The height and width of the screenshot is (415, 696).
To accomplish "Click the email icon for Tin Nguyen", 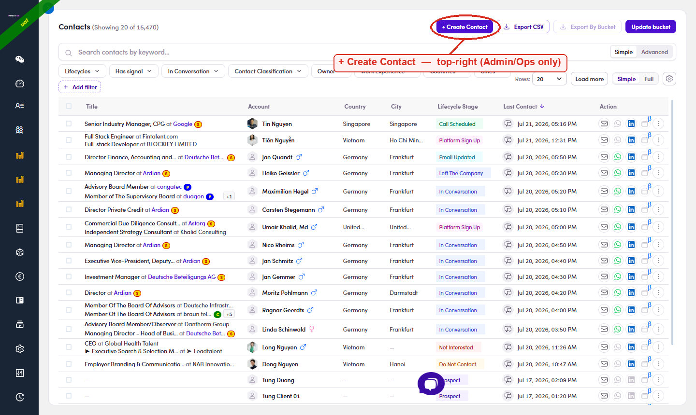I will tap(604, 124).
